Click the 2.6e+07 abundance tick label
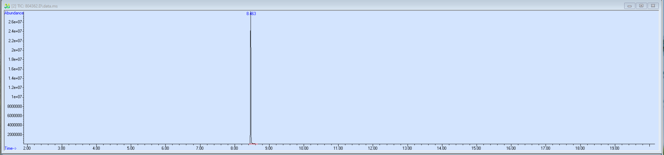Image resolution: width=664 pixels, height=155 pixels. pos(15,22)
